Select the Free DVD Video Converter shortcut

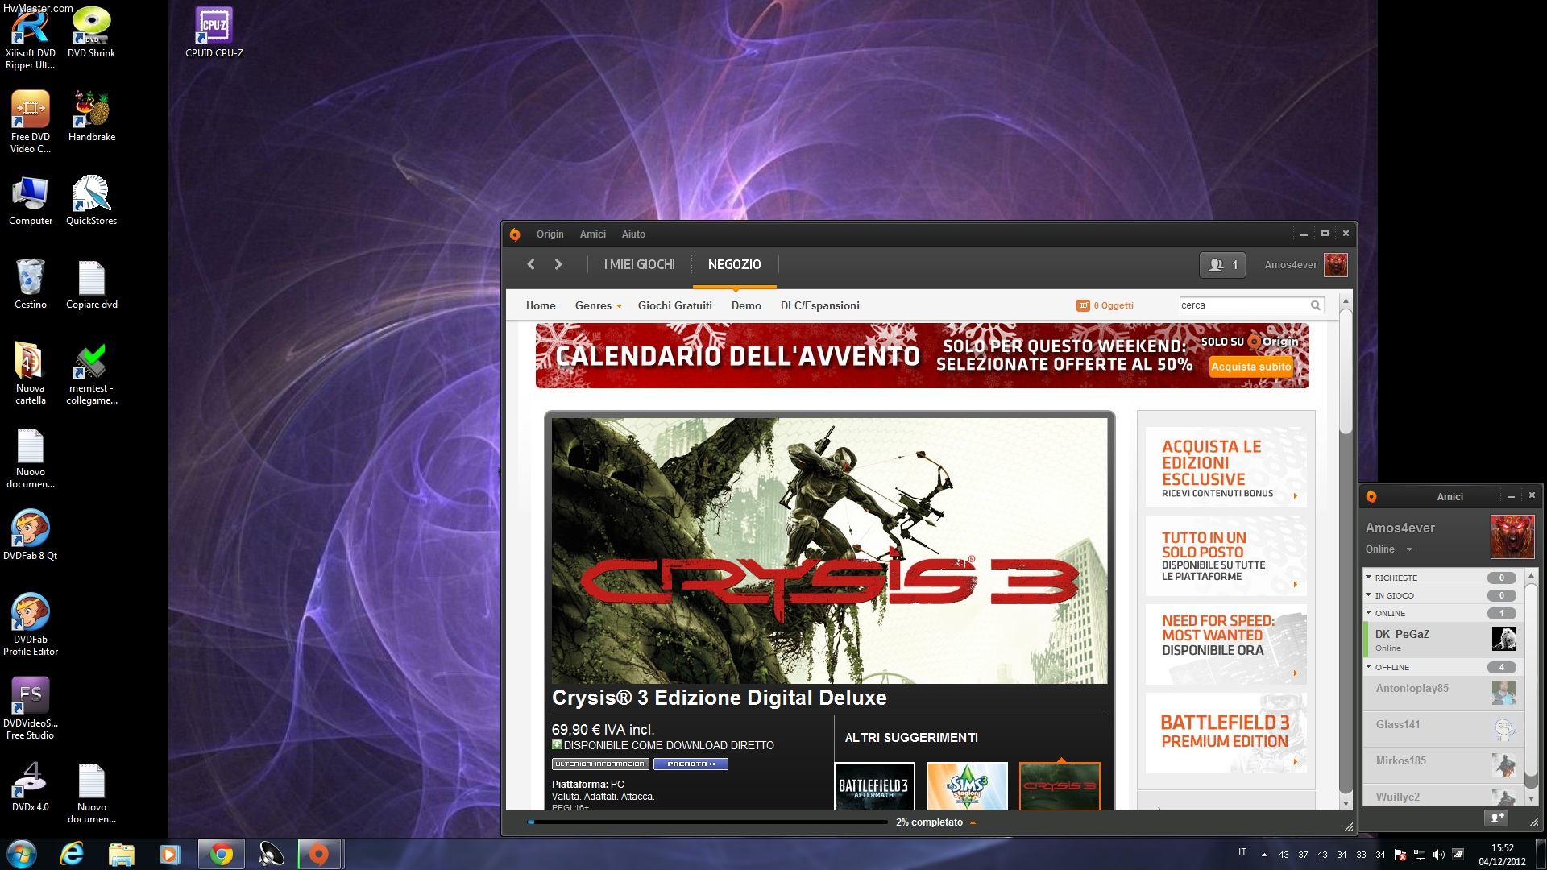[x=31, y=122]
